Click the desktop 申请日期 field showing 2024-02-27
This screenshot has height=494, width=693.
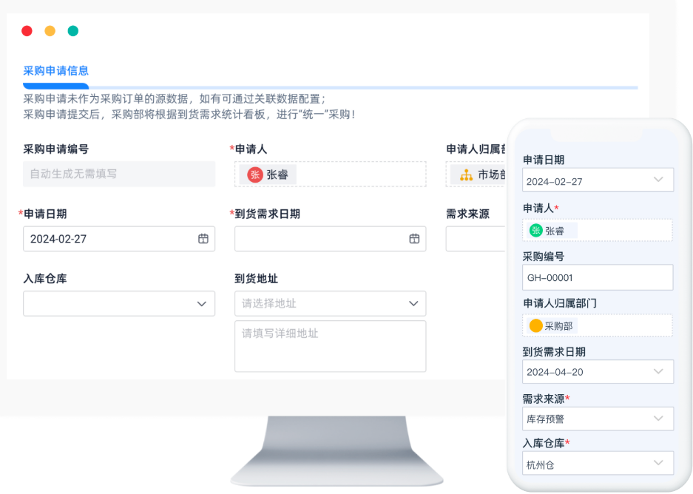[119, 239]
